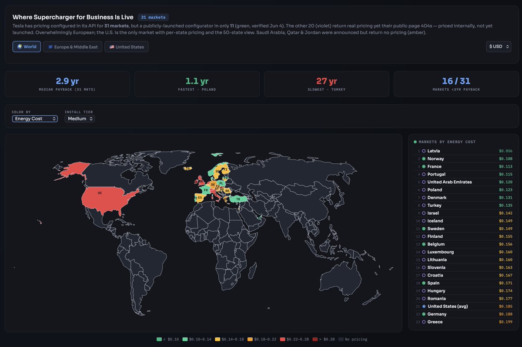The width and height of the screenshot is (522, 347).
Task: Select Germany in the markets list
Action: (463, 314)
